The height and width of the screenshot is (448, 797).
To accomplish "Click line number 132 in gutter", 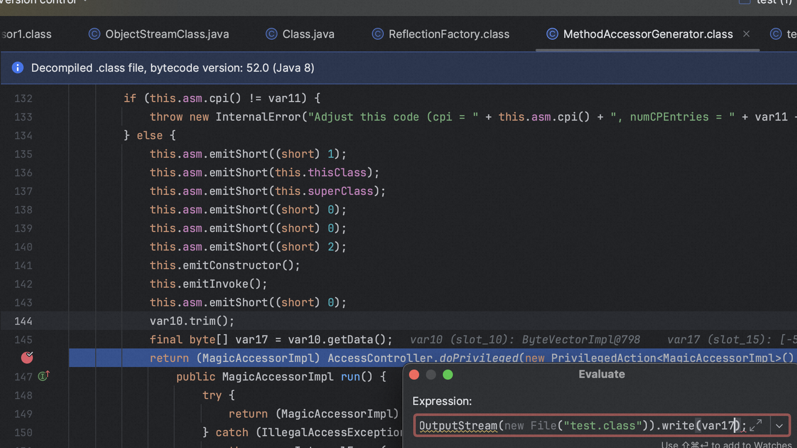I will coord(24,98).
